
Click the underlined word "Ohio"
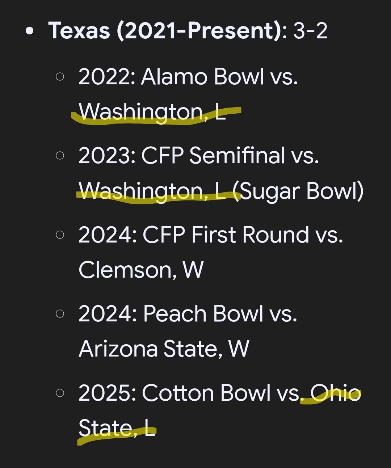335,393
